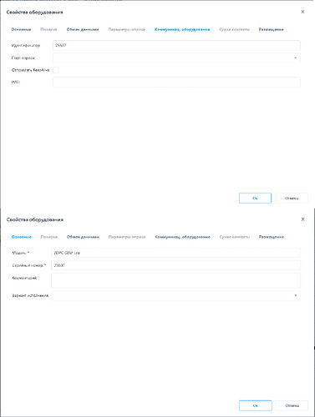Select Размещение tab in the Модель dialog
Screen dimensions: 315x417
[x=272, y=237]
